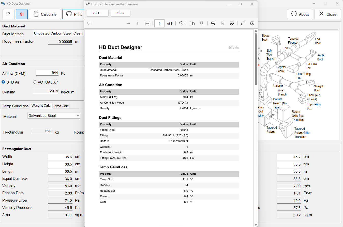Enter full screen with the expand arrows icon

pyautogui.click(x=243, y=23)
